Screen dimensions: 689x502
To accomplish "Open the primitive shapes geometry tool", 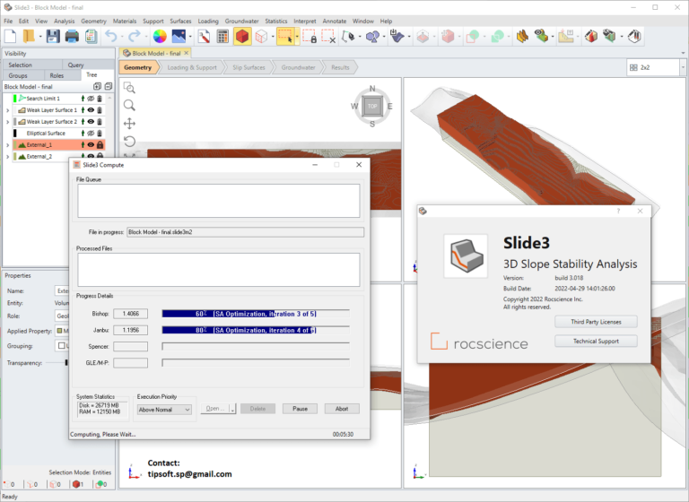I will tap(372, 37).
